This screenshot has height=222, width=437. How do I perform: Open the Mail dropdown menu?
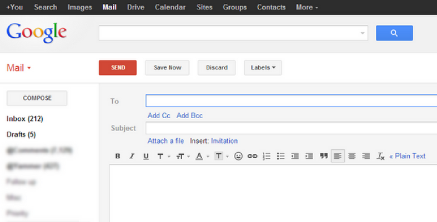click(x=18, y=68)
